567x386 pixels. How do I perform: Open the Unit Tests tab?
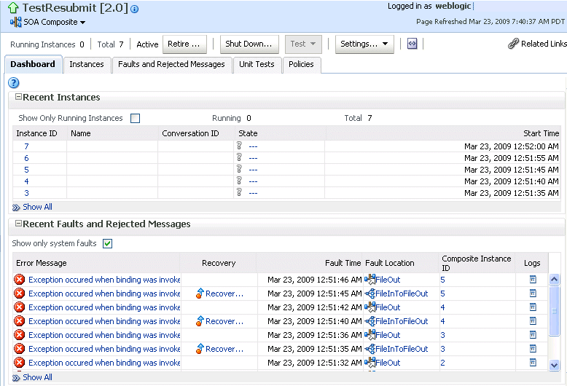[257, 64]
